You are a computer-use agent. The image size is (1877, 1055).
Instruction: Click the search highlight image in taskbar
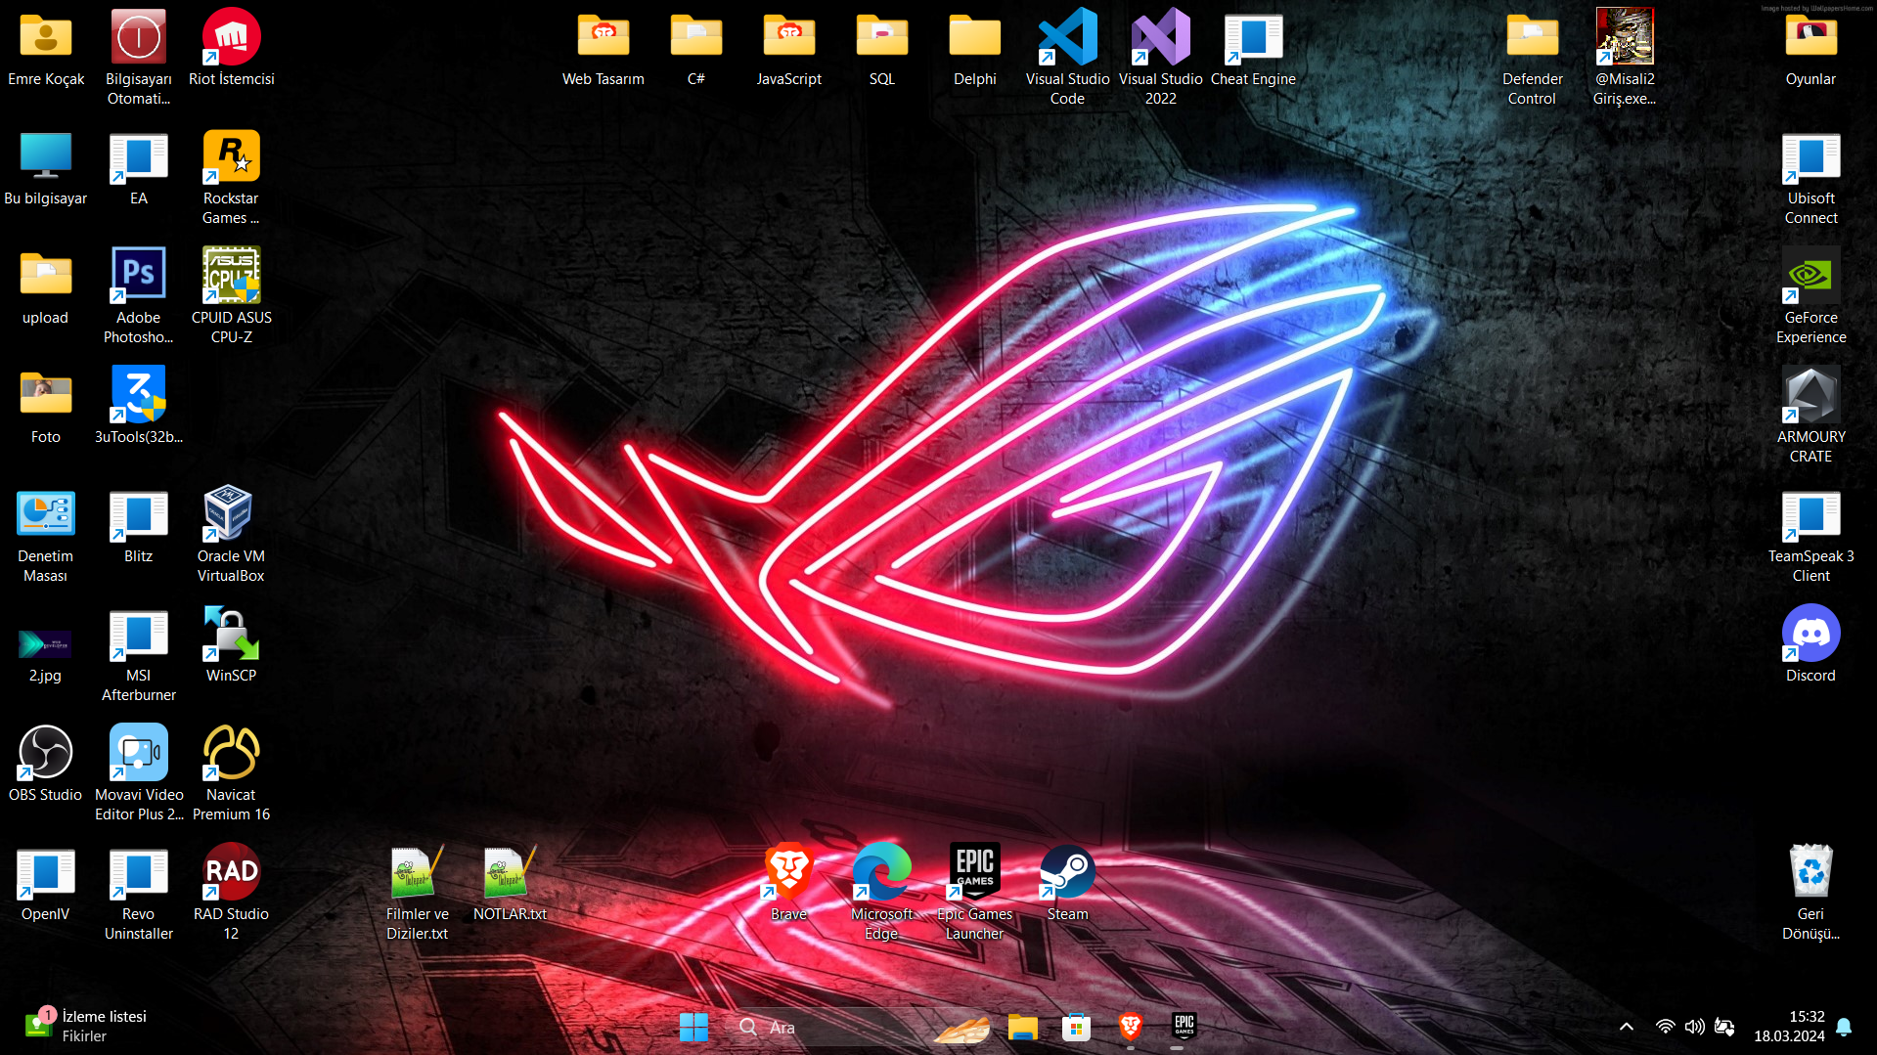click(961, 1028)
